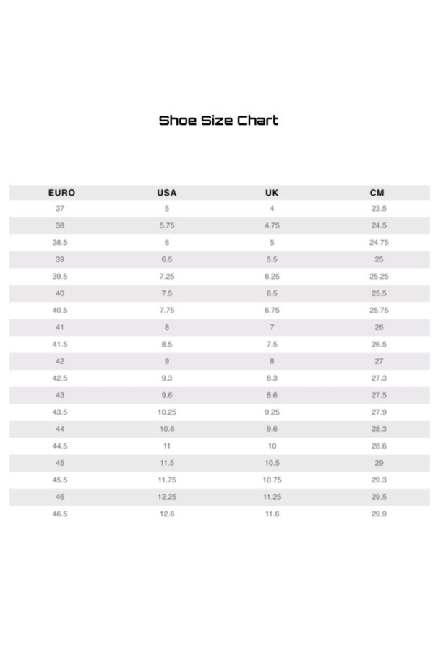Screen dimensions: 438x650
Task: Click the USA size 5.75 cell
Action: pos(167,225)
